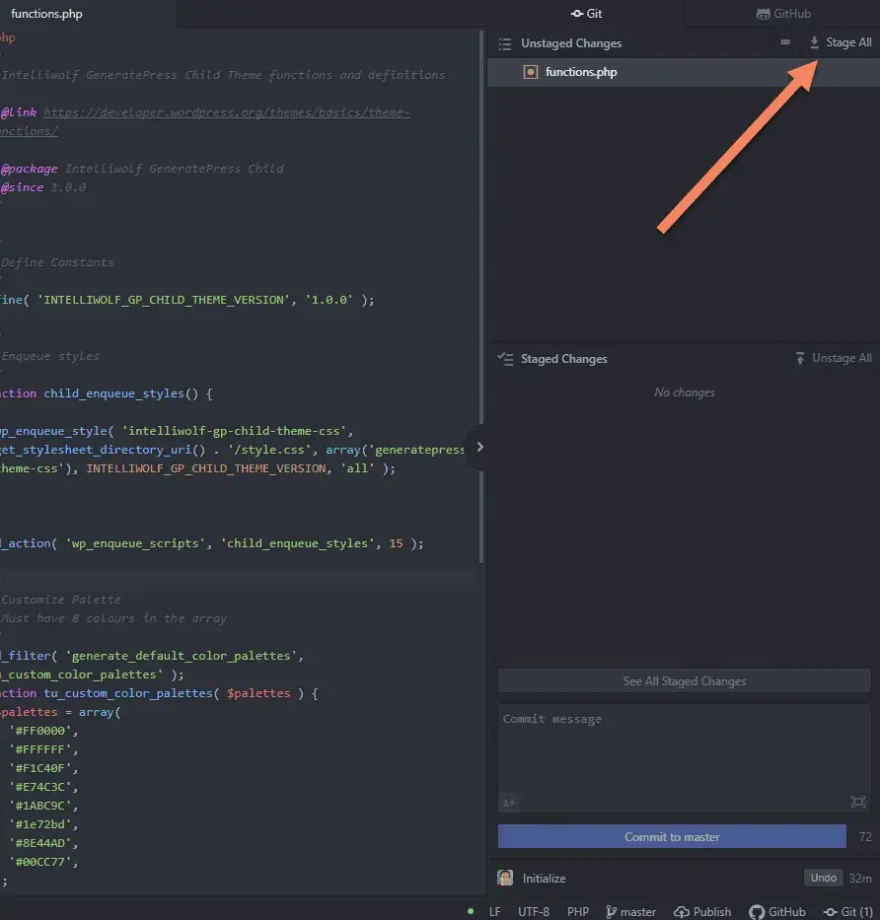Click Commit to master button
The width and height of the screenshot is (880, 920).
point(672,837)
